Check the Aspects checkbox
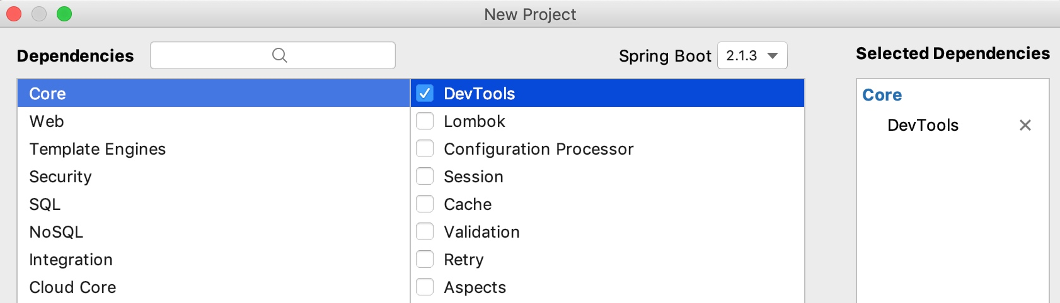Image resolution: width=1060 pixels, height=303 pixels. (x=425, y=287)
